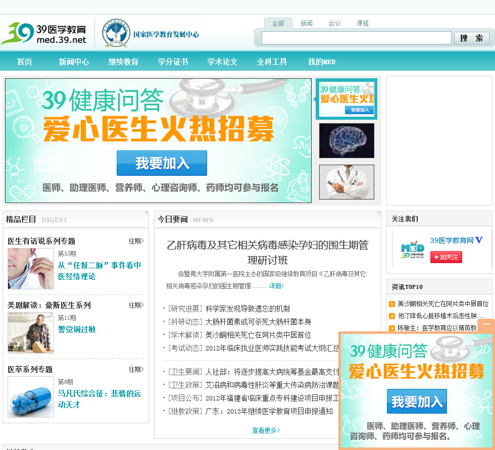
Task: Open 美剧解读：豪斯医生系列 heading
Action: (49, 305)
